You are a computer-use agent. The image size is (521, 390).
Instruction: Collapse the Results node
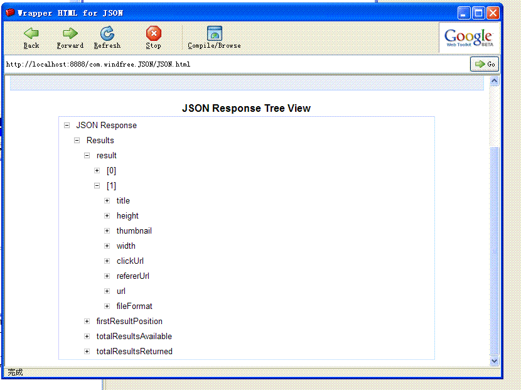point(77,140)
